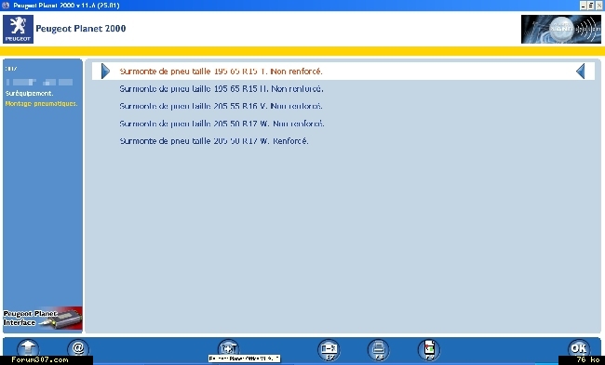The width and height of the screenshot is (605, 365).
Task: Click the left-pointing arrow on the selected row
Action: (x=581, y=72)
